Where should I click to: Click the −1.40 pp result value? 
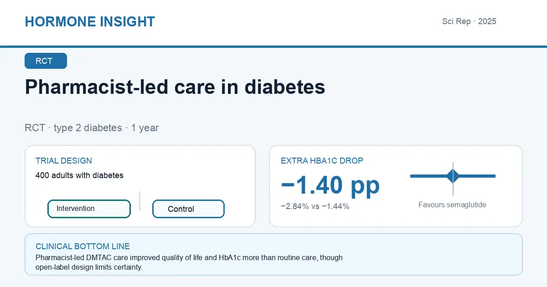pyautogui.click(x=330, y=185)
